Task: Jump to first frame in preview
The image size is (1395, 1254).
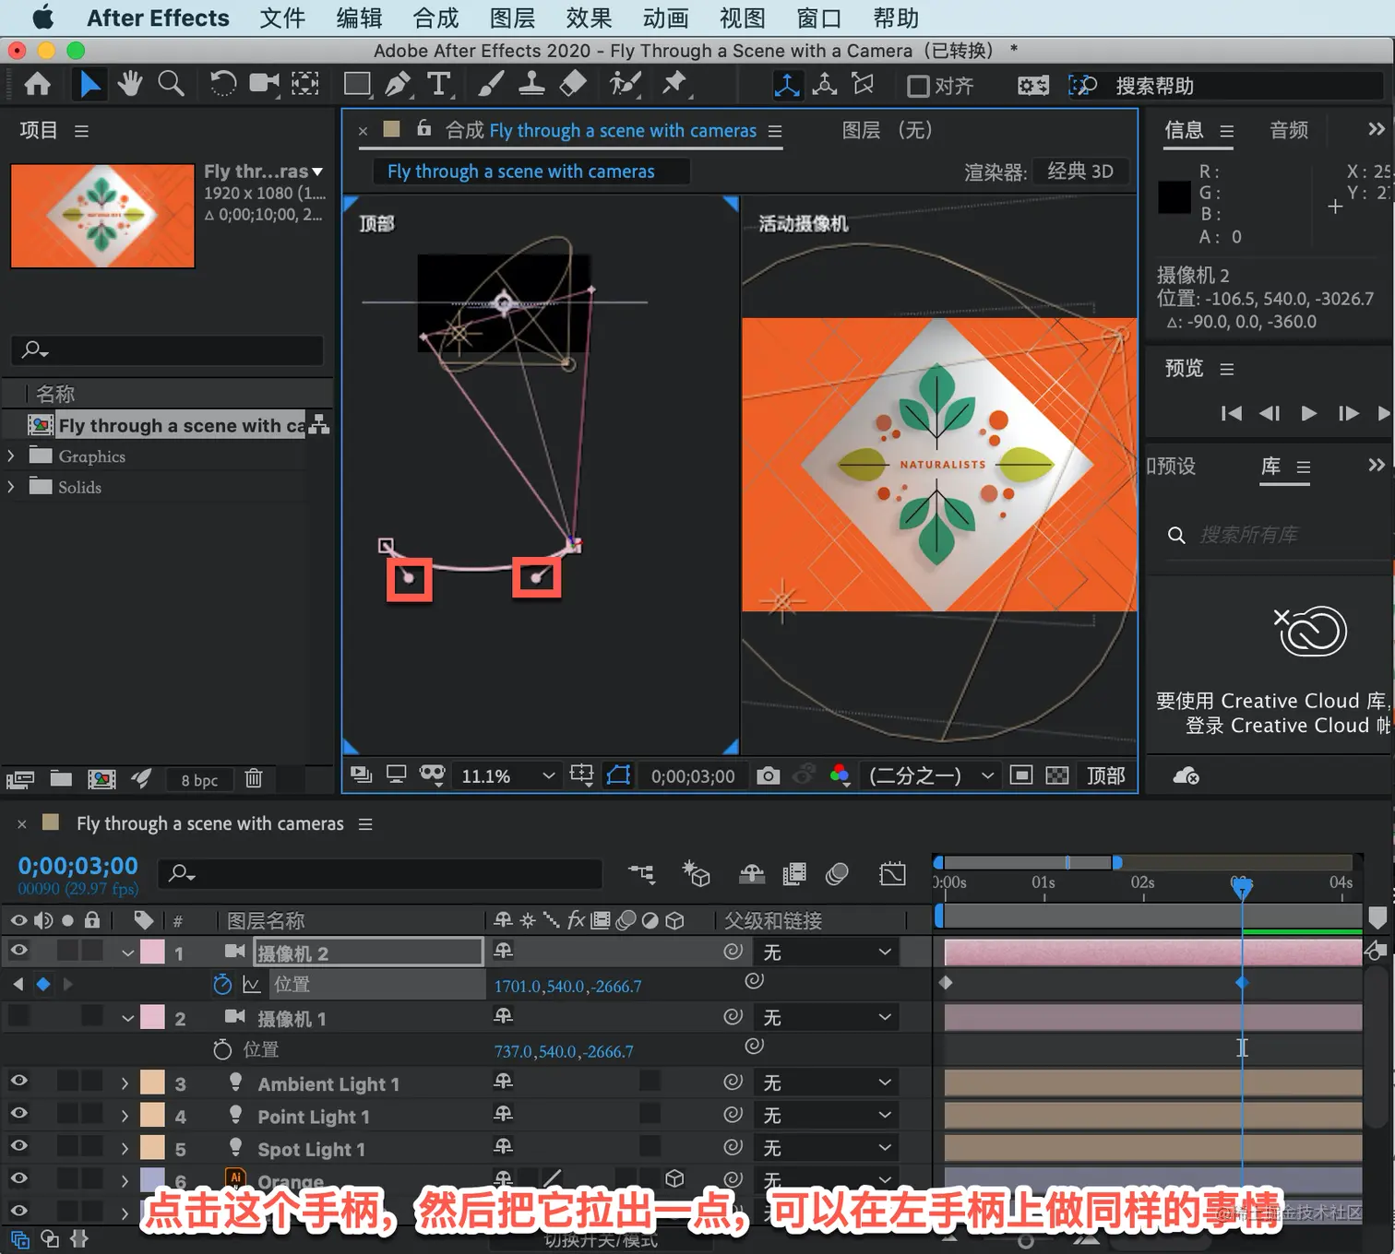Action: (1231, 413)
